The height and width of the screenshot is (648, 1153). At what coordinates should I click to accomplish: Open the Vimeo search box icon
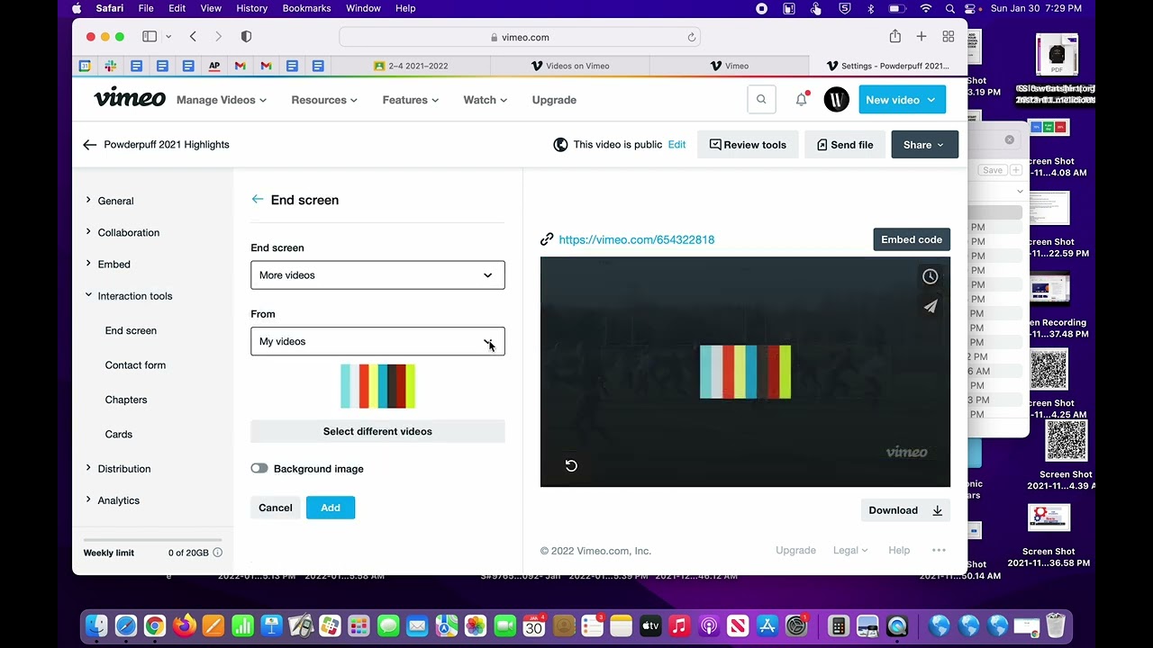(761, 100)
